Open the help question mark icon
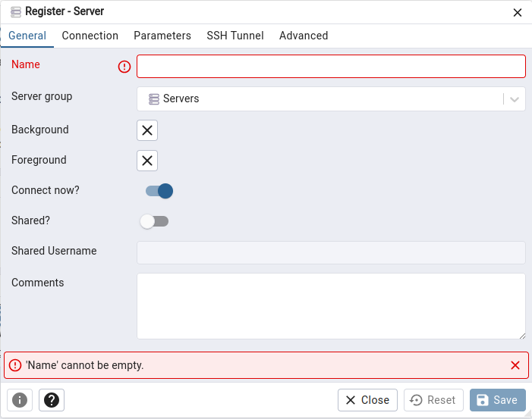Viewport: 532px width, 419px height. [x=52, y=400]
